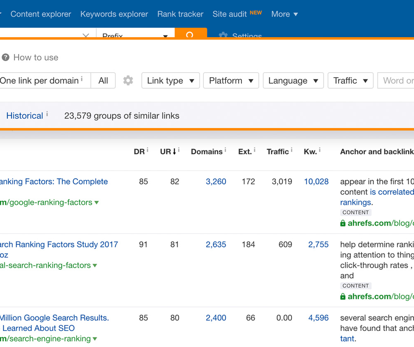Image resolution: width=414 pixels, height=347 pixels.
Task: Open the 2,755 keywords link
Action: pyautogui.click(x=318, y=245)
